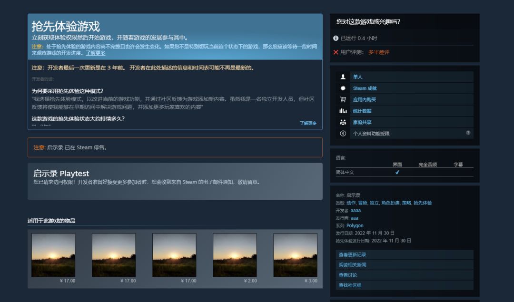Open publisher aaa link
The width and height of the screenshot is (514, 302).
pyautogui.click(x=355, y=218)
